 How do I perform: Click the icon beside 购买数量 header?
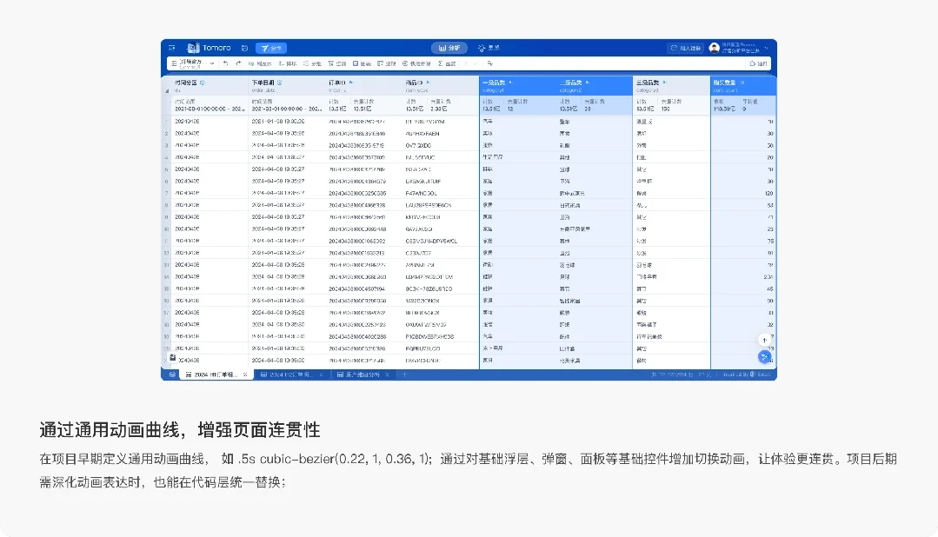tap(742, 83)
